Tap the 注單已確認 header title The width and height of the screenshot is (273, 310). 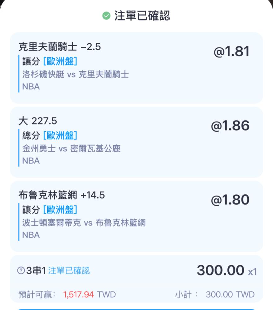click(142, 16)
